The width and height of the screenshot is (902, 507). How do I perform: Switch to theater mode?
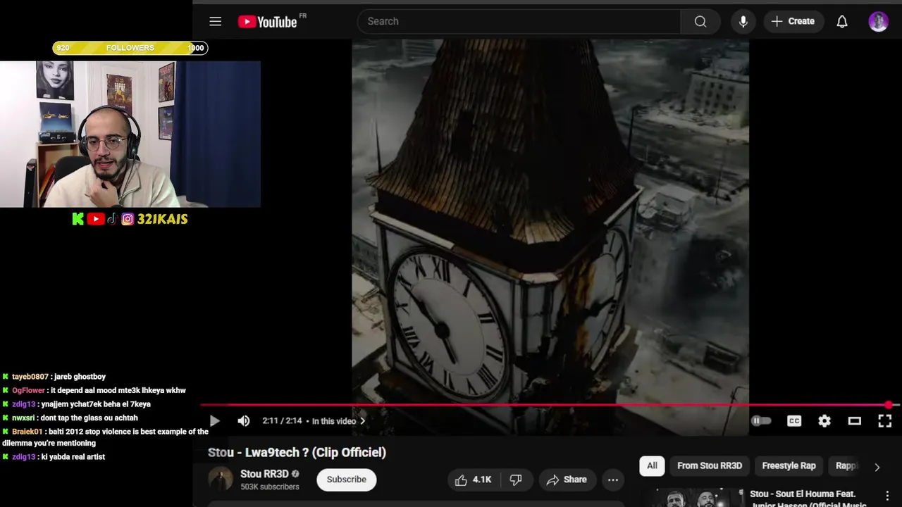point(855,420)
